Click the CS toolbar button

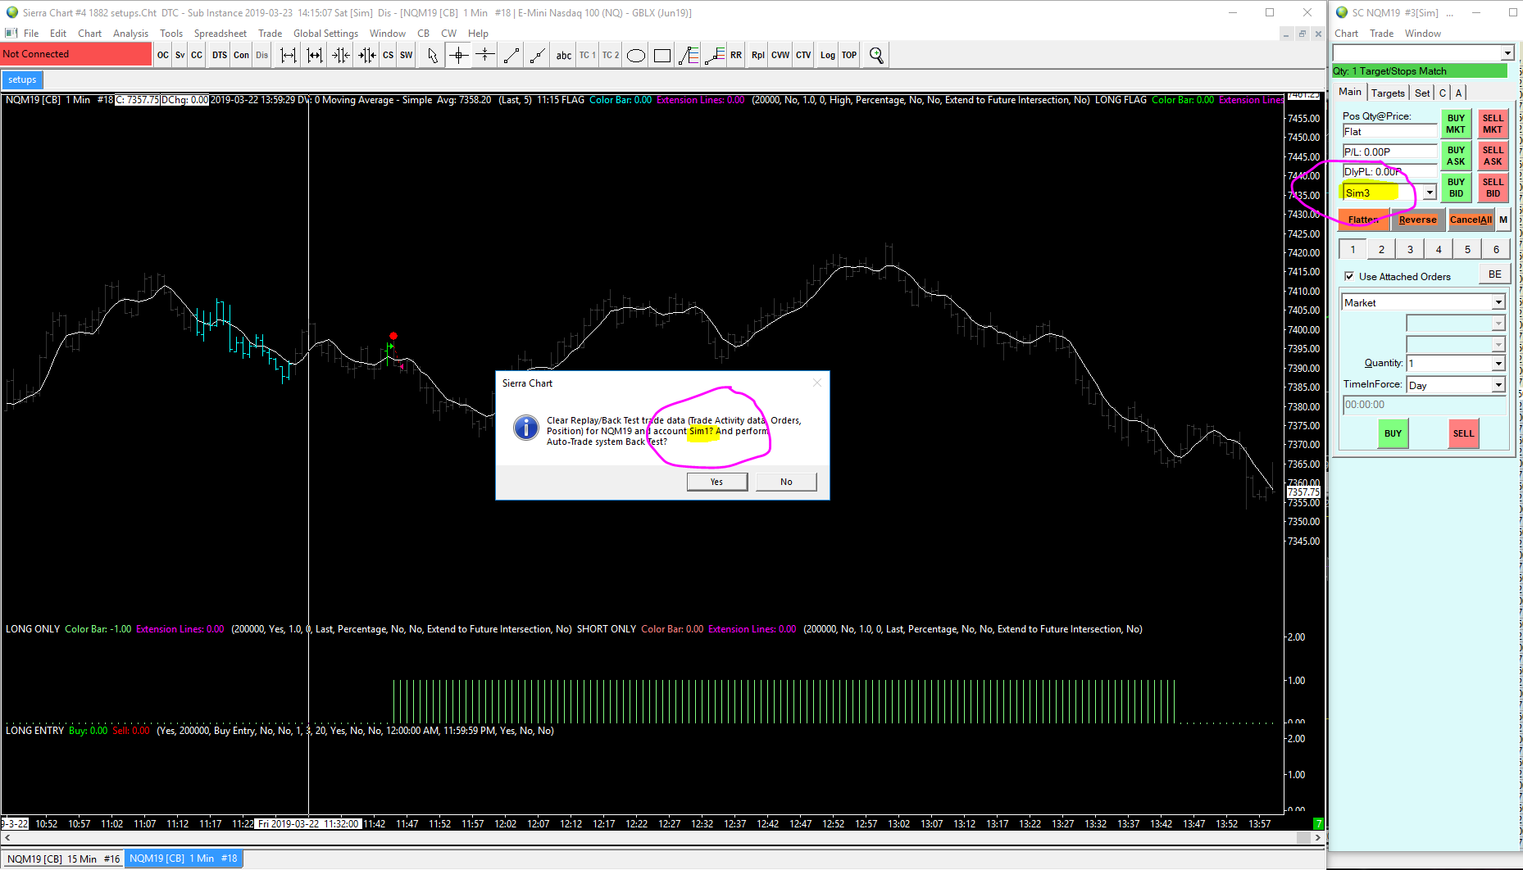point(388,55)
